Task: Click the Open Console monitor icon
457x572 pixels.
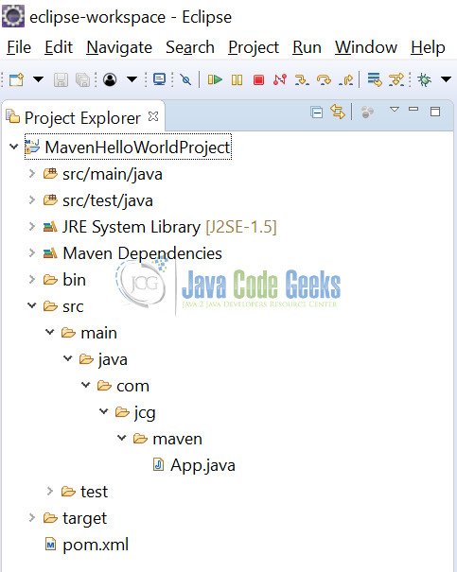Action: coord(160,79)
